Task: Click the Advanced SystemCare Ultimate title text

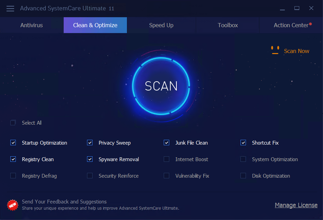Action: pos(67,9)
